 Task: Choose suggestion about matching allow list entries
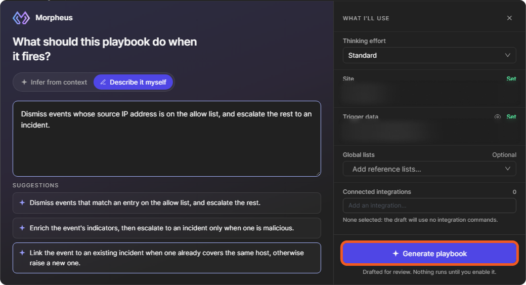pyautogui.click(x=167, y=203)
